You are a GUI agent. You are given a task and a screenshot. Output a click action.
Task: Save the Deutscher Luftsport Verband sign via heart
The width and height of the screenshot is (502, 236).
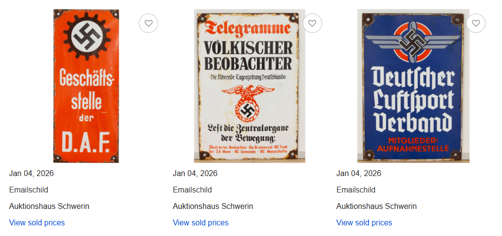(x=476, y=23)
